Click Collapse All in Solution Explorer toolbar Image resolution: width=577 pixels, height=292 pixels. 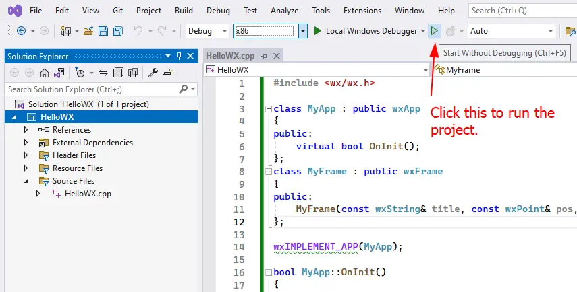[x=118, y=73]
